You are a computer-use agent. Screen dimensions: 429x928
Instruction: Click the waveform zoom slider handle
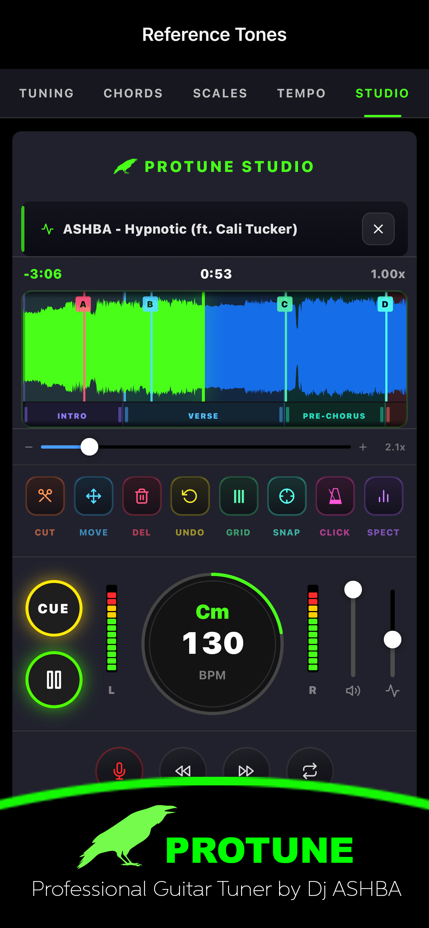[x=89, y=447]
